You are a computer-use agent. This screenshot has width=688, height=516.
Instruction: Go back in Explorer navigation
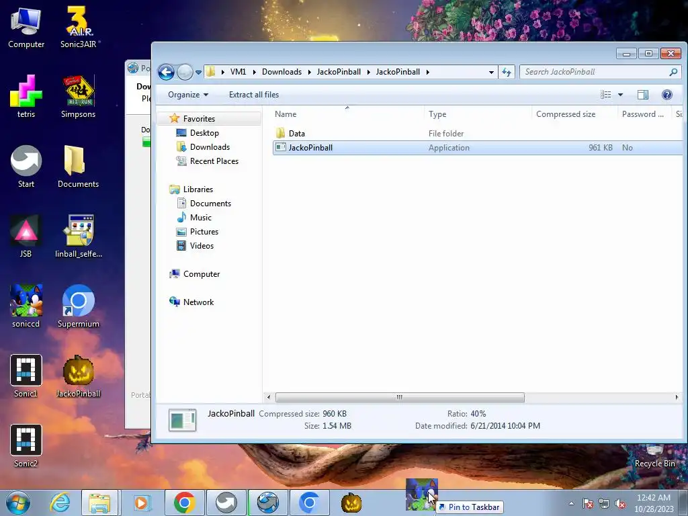(167, 72)
